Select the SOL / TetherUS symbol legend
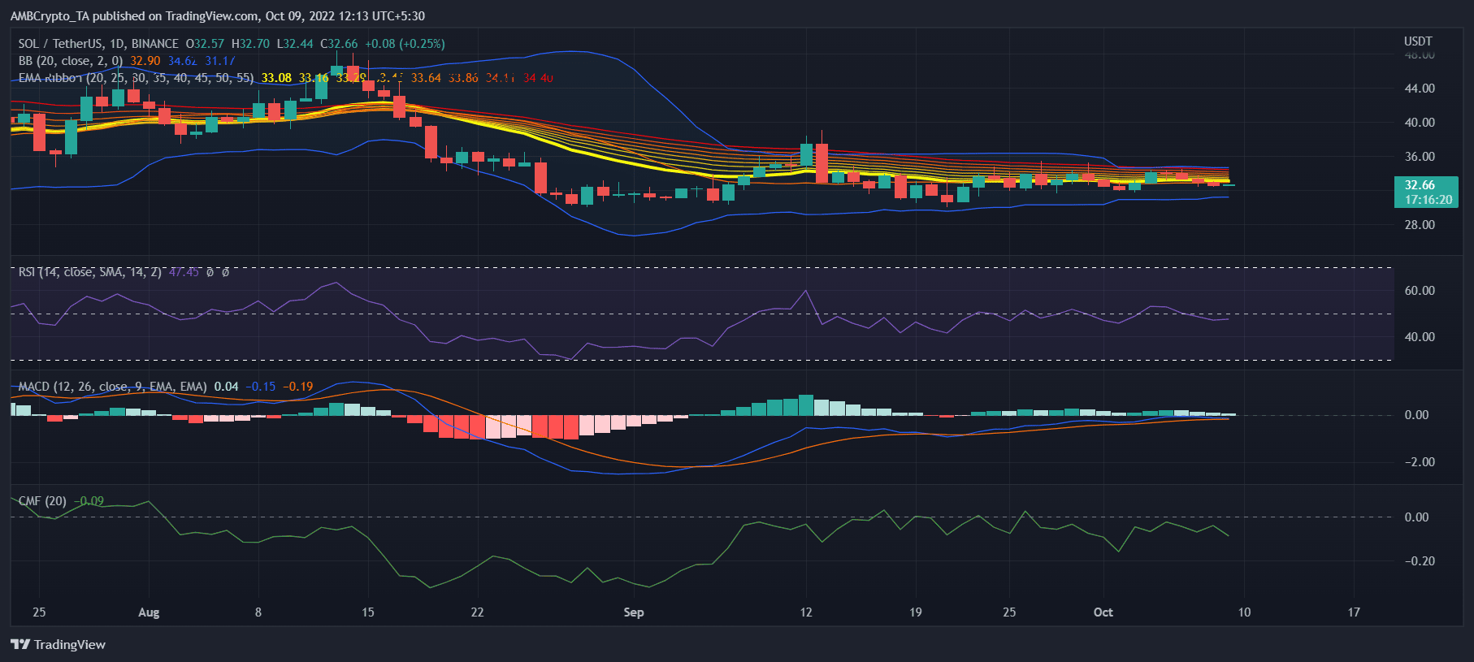 [98, 44]
